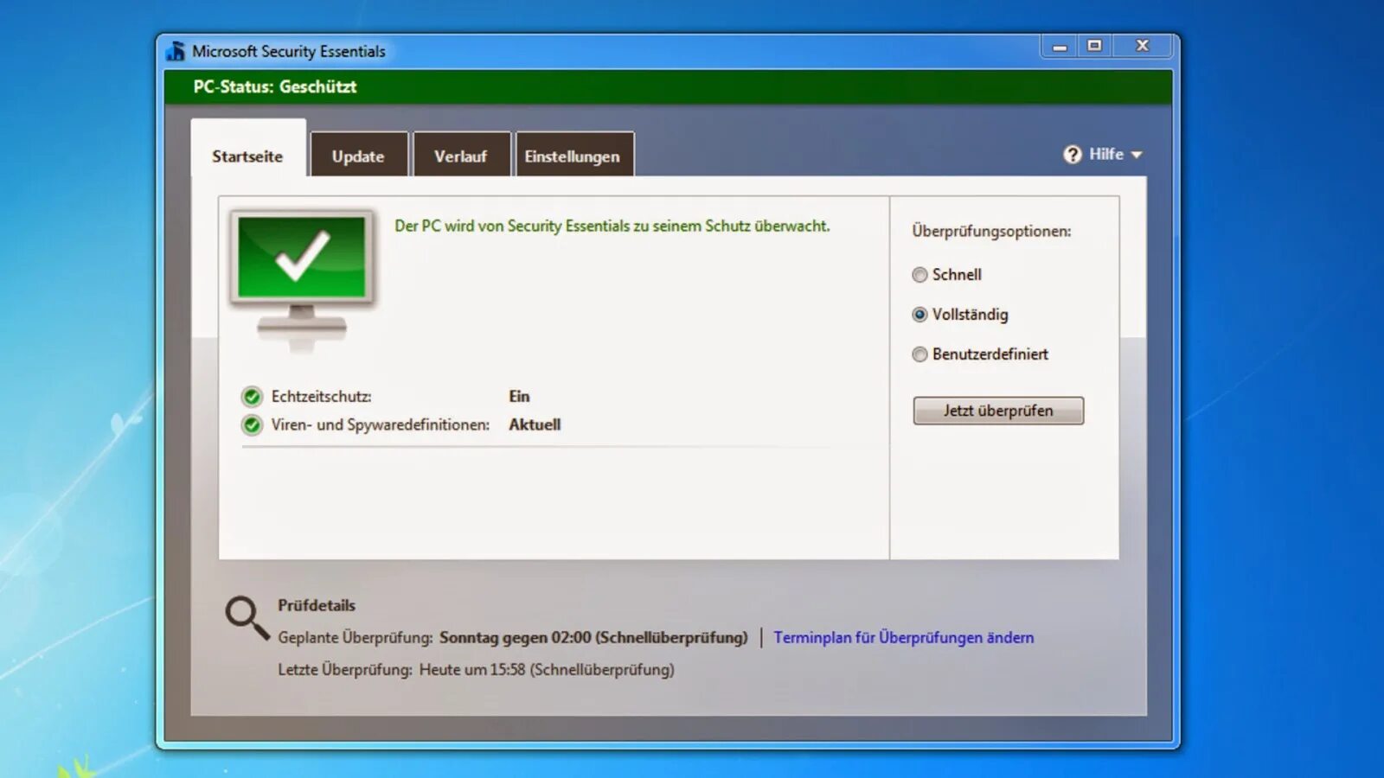The image size is (1384, 778).
Task: Open Terminplan für Überprüfungen ändern link
Action: pyautogui.click(x=904, y=638)
